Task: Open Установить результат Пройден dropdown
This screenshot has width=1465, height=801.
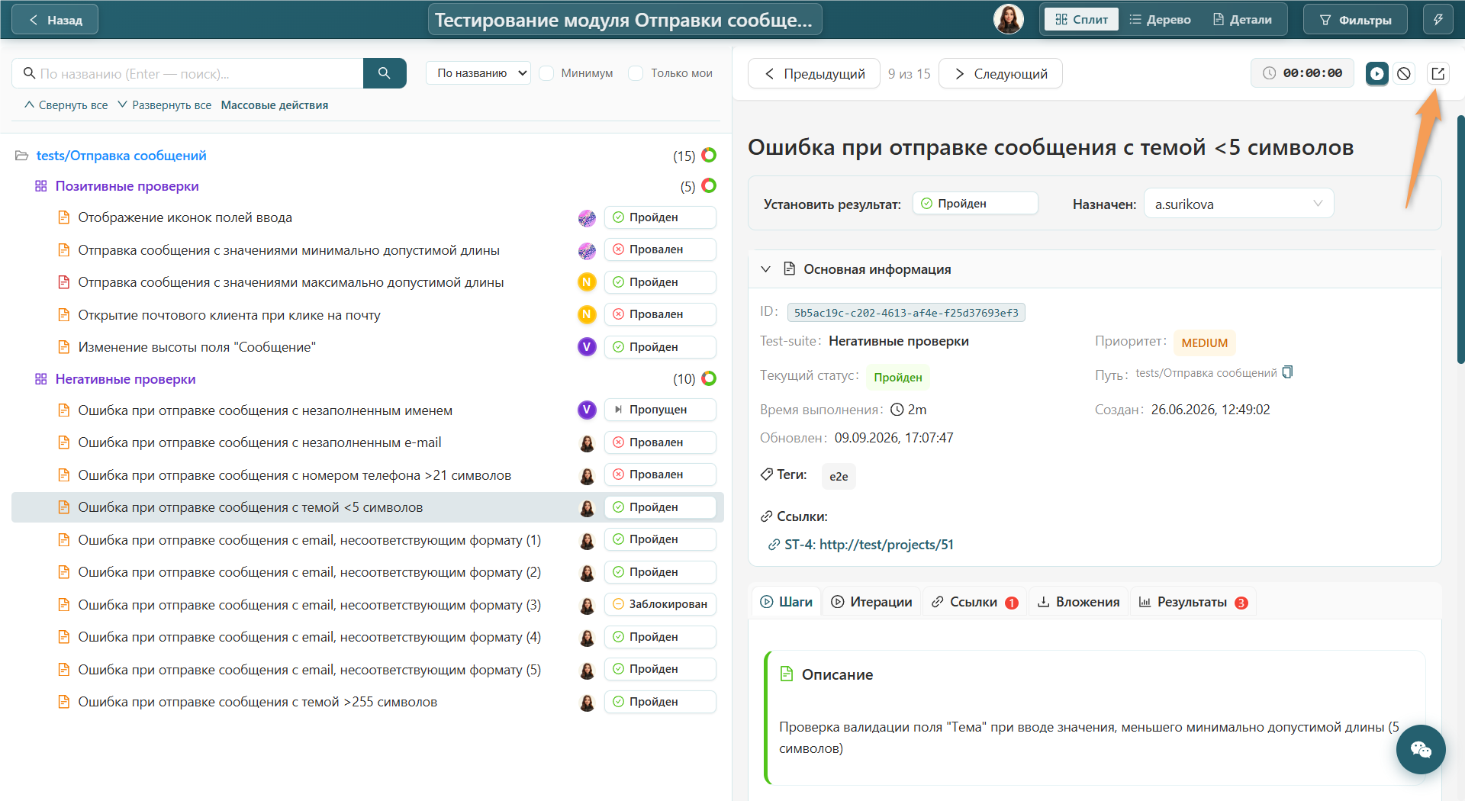Action: click(x=975, y=204)
